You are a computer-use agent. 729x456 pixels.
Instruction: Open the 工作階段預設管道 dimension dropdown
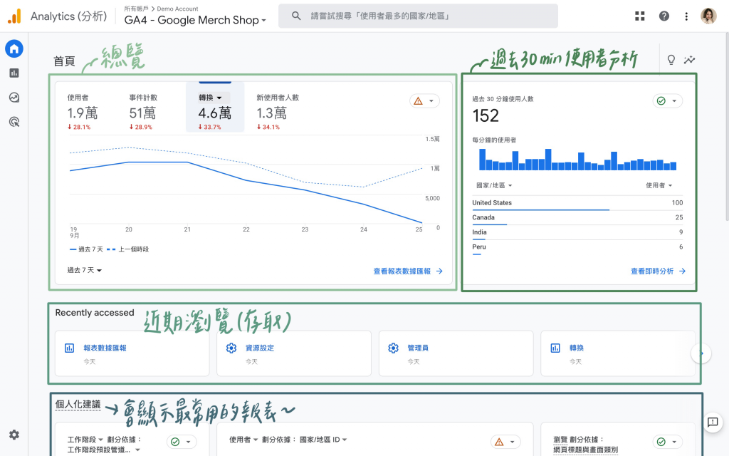[104, 450]
